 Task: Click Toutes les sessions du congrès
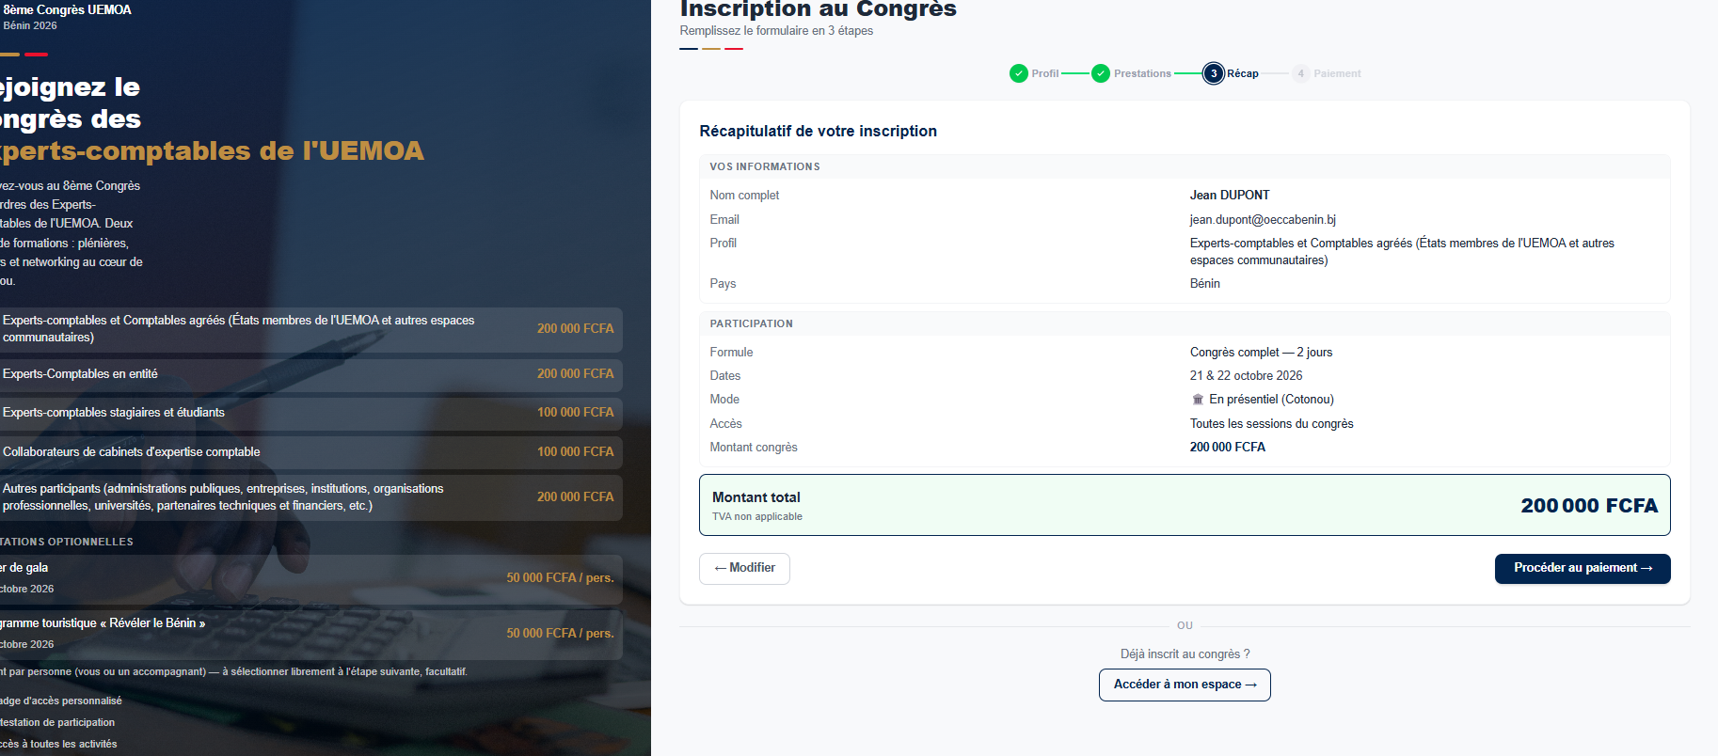pyautogui.click(x=1272, y=424)
